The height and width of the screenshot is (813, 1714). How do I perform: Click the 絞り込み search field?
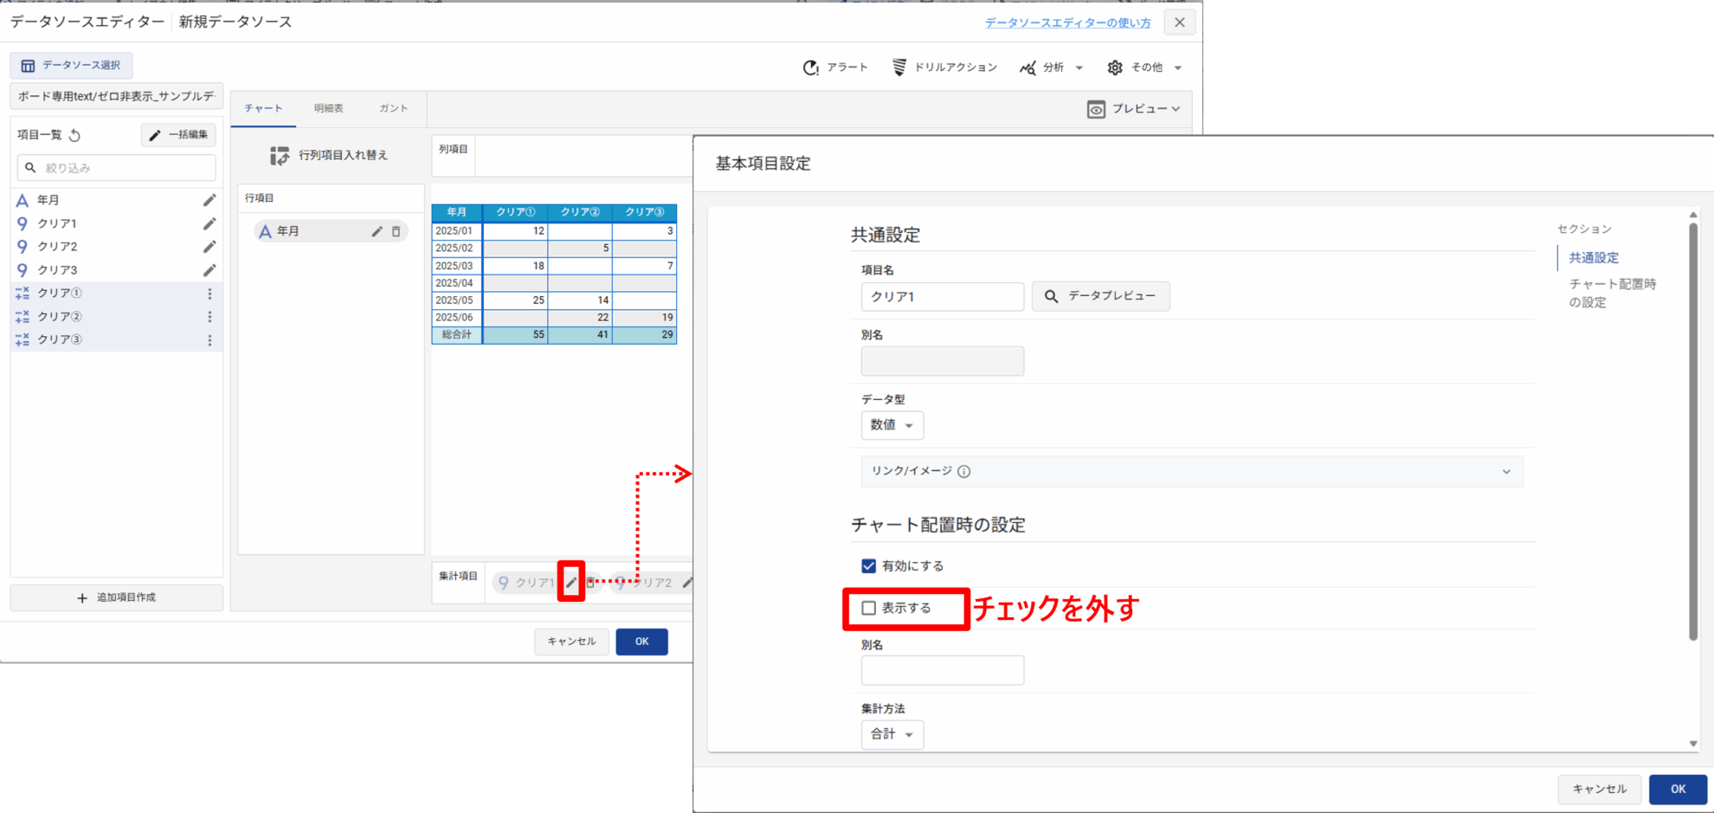(x=117, y=168)
